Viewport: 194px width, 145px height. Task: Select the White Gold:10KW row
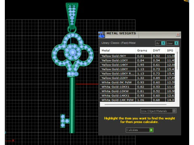pyautogui.click(x=137, y=91)
